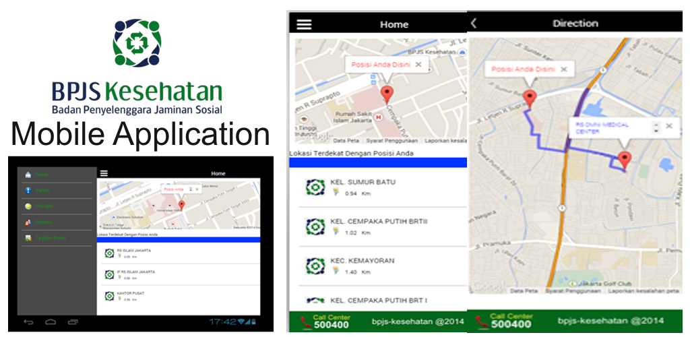Select KEC. KEMAYORAN location entry
Screen dimensions: 690x337
click(382, 266)
